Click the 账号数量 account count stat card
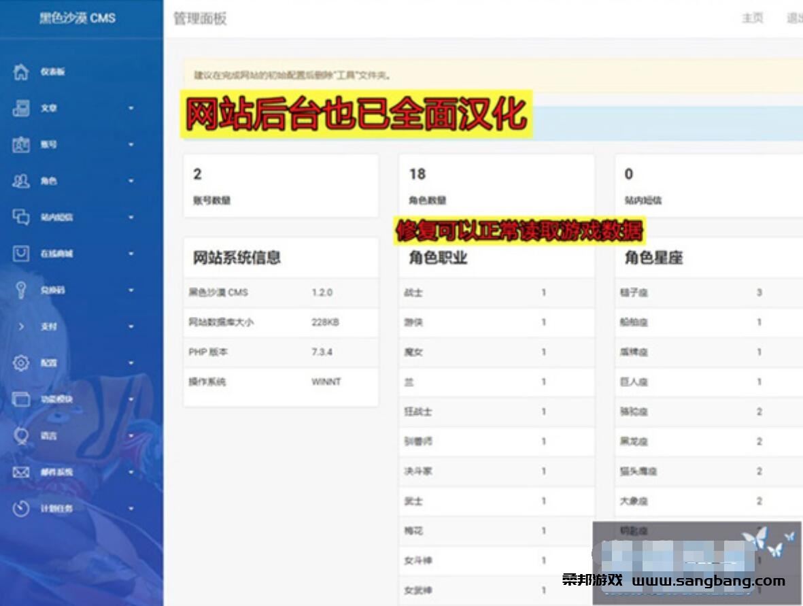Screen dimensions: 803x606 pyautogui.click(x=280, y=185)
